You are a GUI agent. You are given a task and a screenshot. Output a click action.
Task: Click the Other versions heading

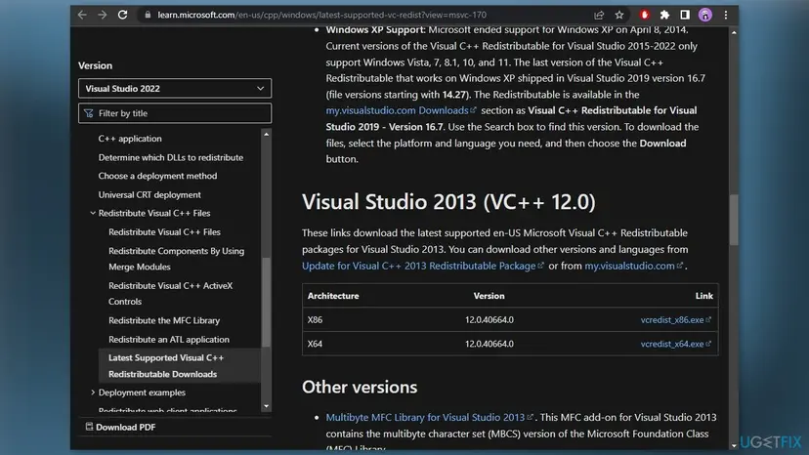360,387
